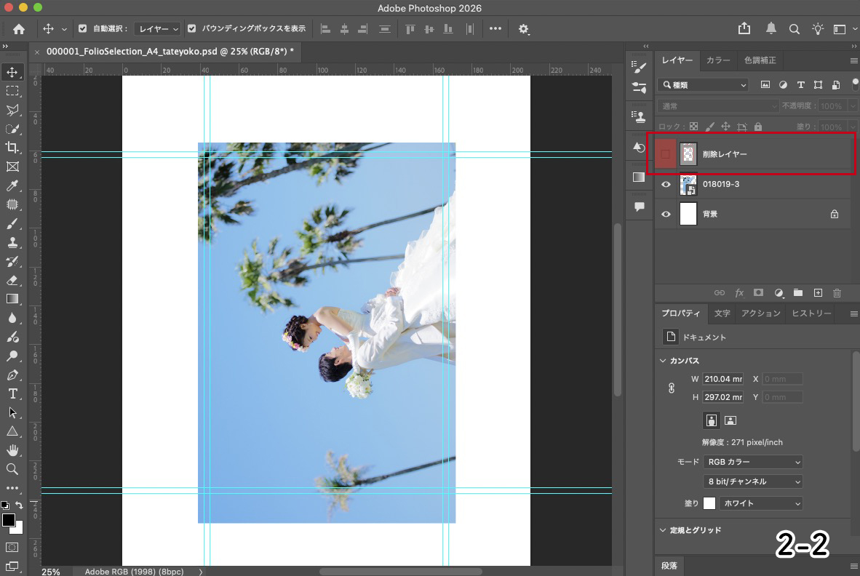
Task: Select landscape canvas orientation button
Action: point(730,420)
